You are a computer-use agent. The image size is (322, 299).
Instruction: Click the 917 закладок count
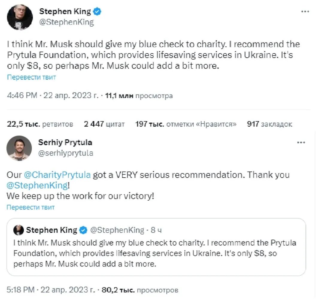click(x=269, y=124)
